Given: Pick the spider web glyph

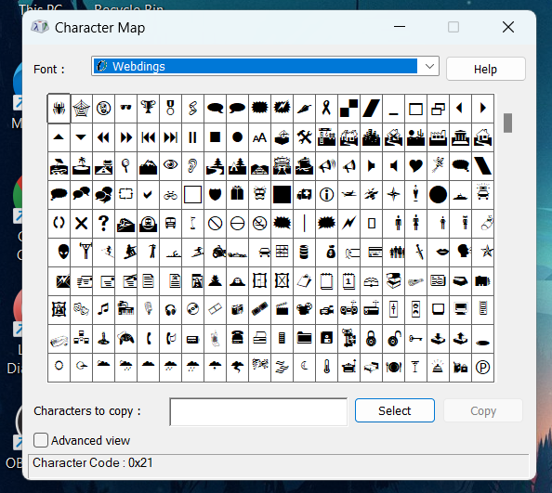Looking at the screenshot, I should 82,109.
